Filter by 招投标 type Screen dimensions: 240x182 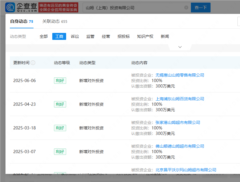click(x=124, y=36)
